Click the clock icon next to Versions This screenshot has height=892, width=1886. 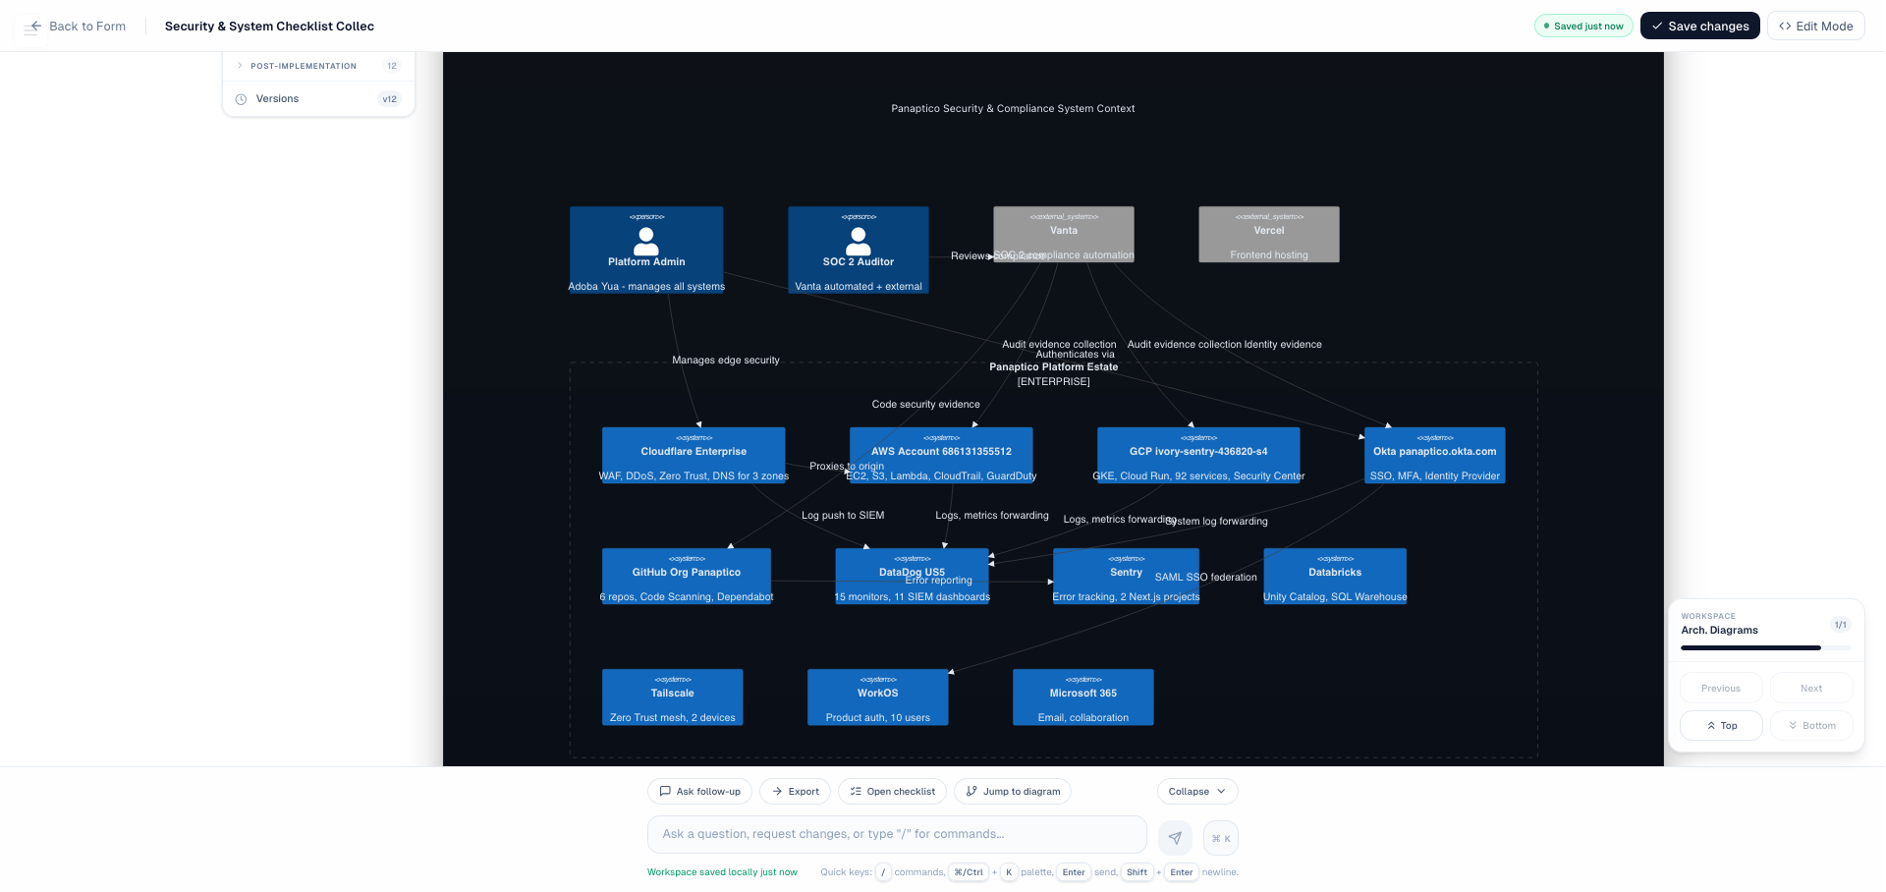point(241,98)
